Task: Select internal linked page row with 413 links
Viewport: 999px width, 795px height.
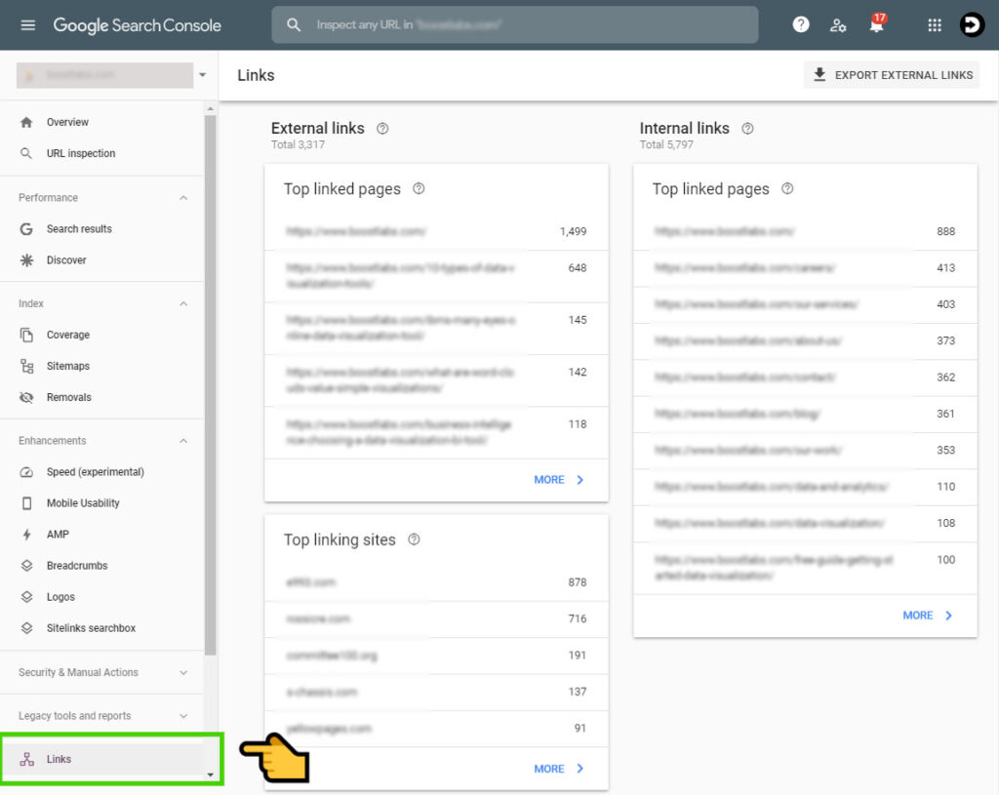Action: [x=805, y=268]
